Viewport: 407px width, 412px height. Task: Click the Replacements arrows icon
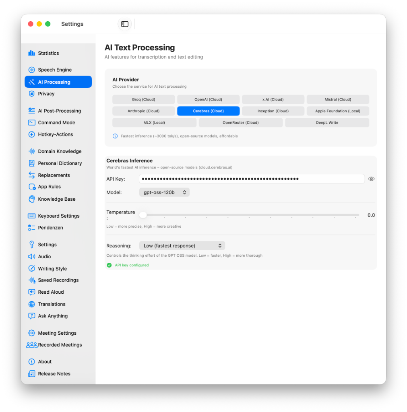click(31, 175)
